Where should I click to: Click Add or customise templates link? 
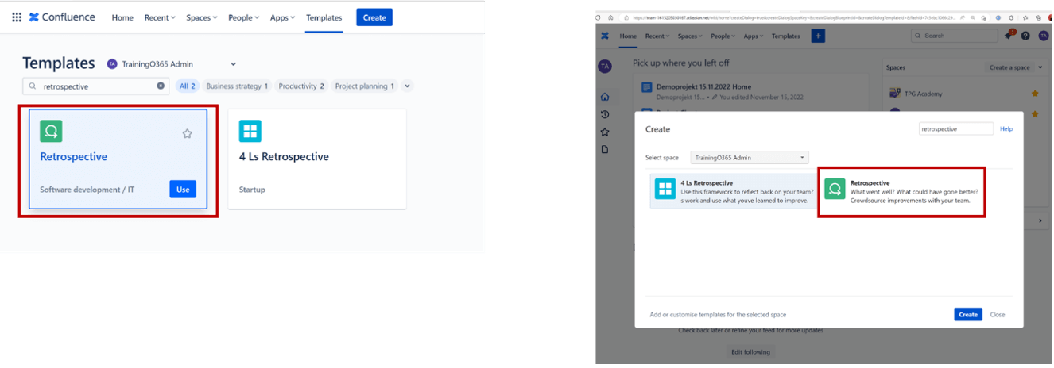click(718, 315)
